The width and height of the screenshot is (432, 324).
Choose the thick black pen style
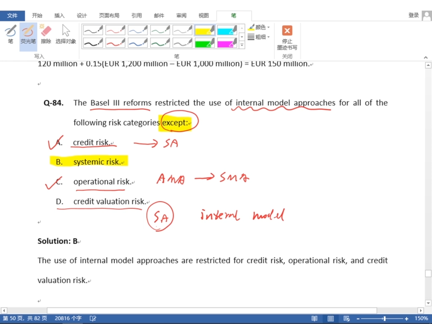coord(93,43)
